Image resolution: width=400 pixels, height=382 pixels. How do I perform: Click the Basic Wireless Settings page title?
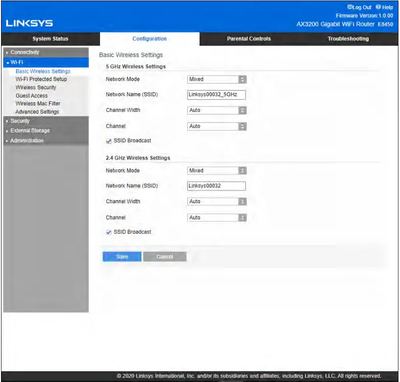pos(131,55)
